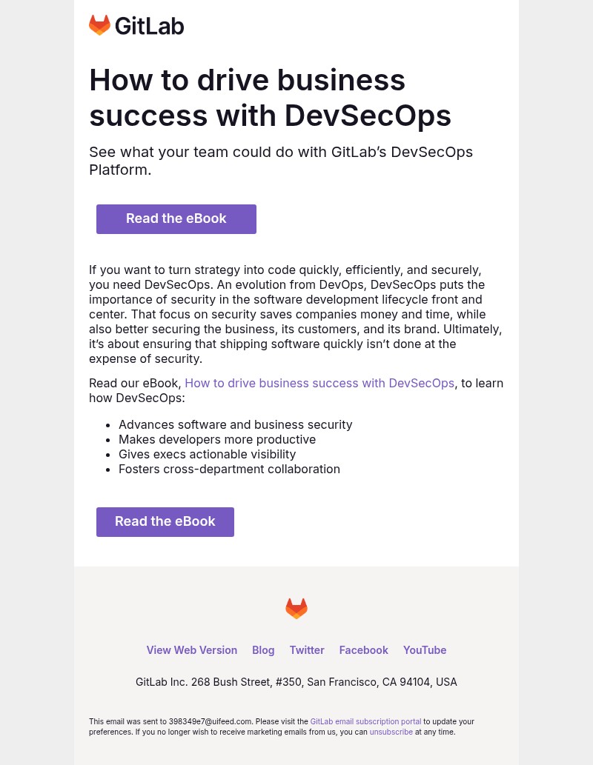
Task: Click the unsubscribe link
Action: (391, 732)
